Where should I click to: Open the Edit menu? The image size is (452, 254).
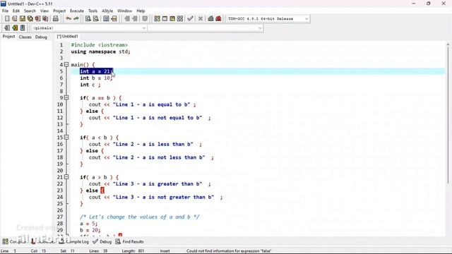coord(16,11)
